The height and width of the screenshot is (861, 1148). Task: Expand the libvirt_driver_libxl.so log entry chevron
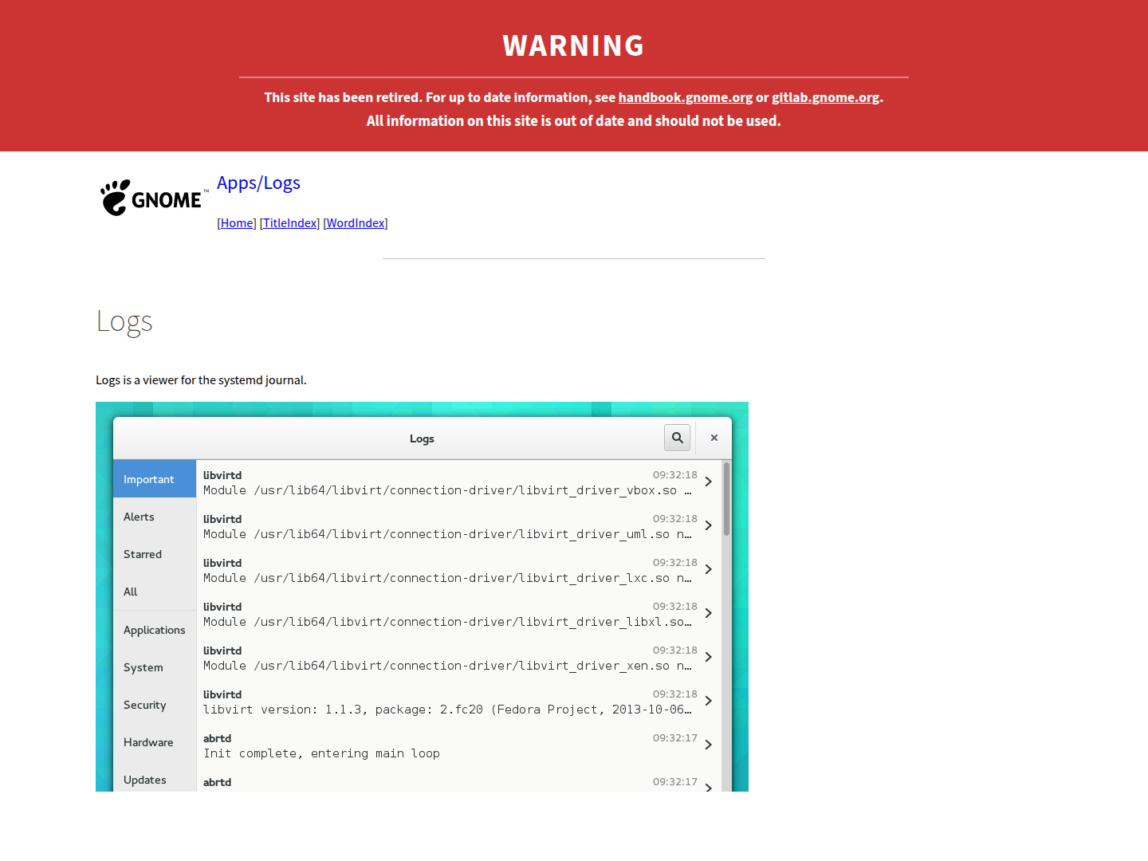pos(708,613)
